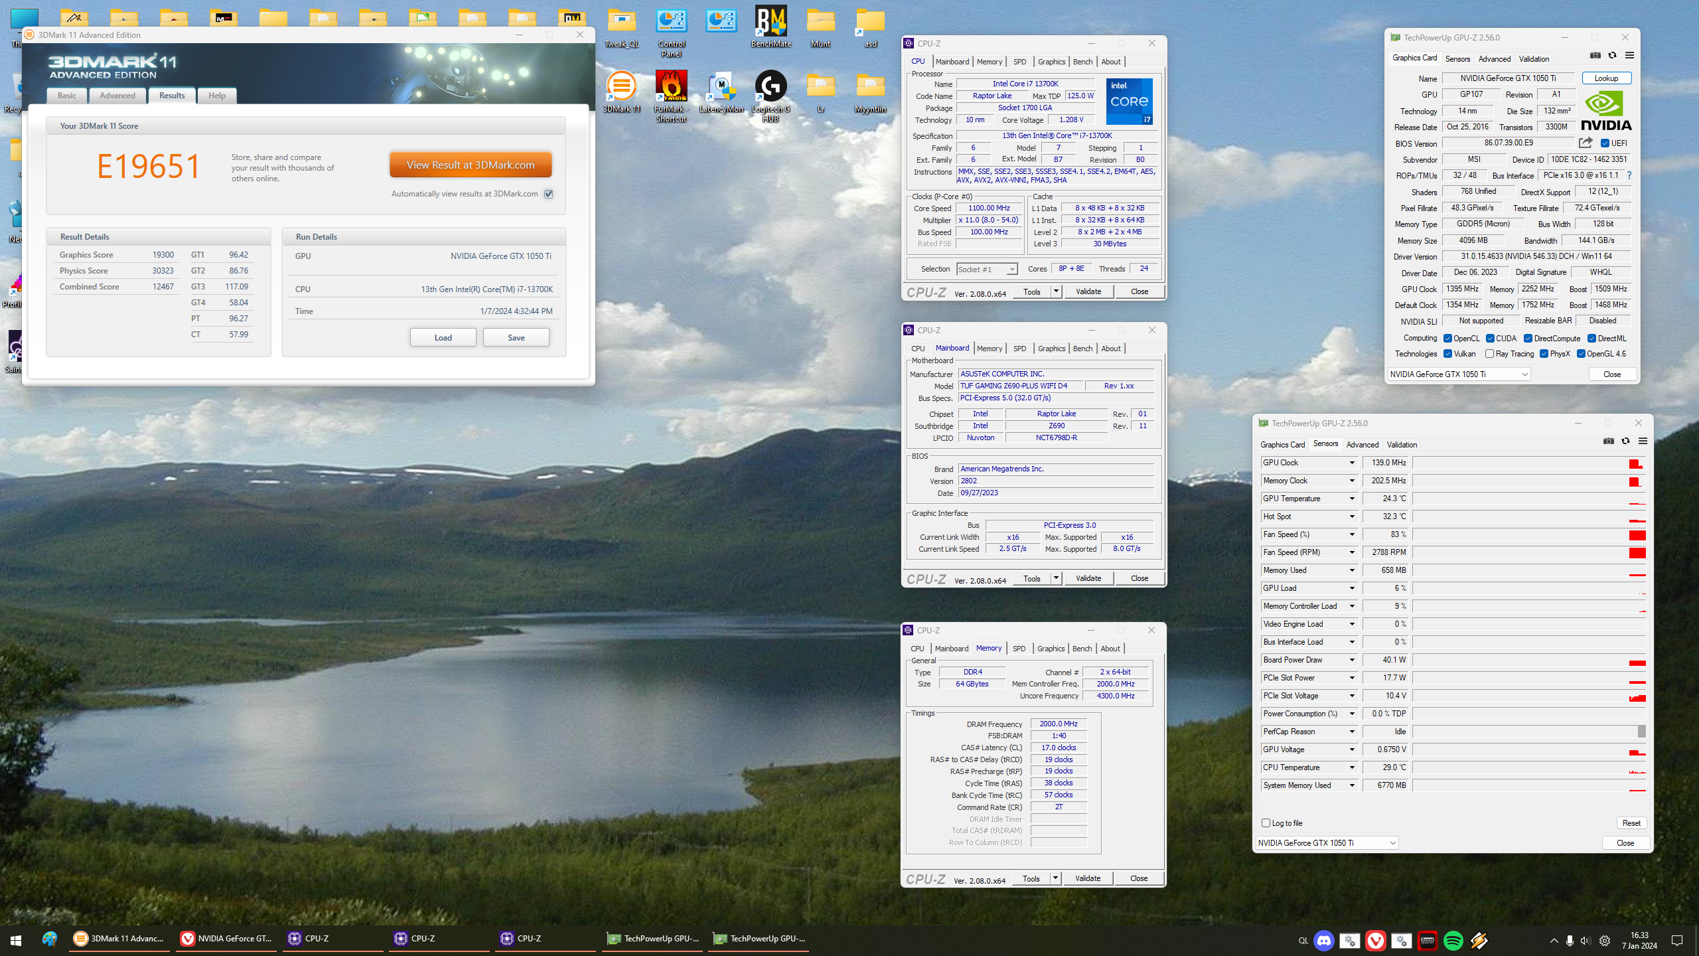Toggle automatically view results at 3DMark.com
Viewport: 1699px width, 956px height.
[548, 194]
